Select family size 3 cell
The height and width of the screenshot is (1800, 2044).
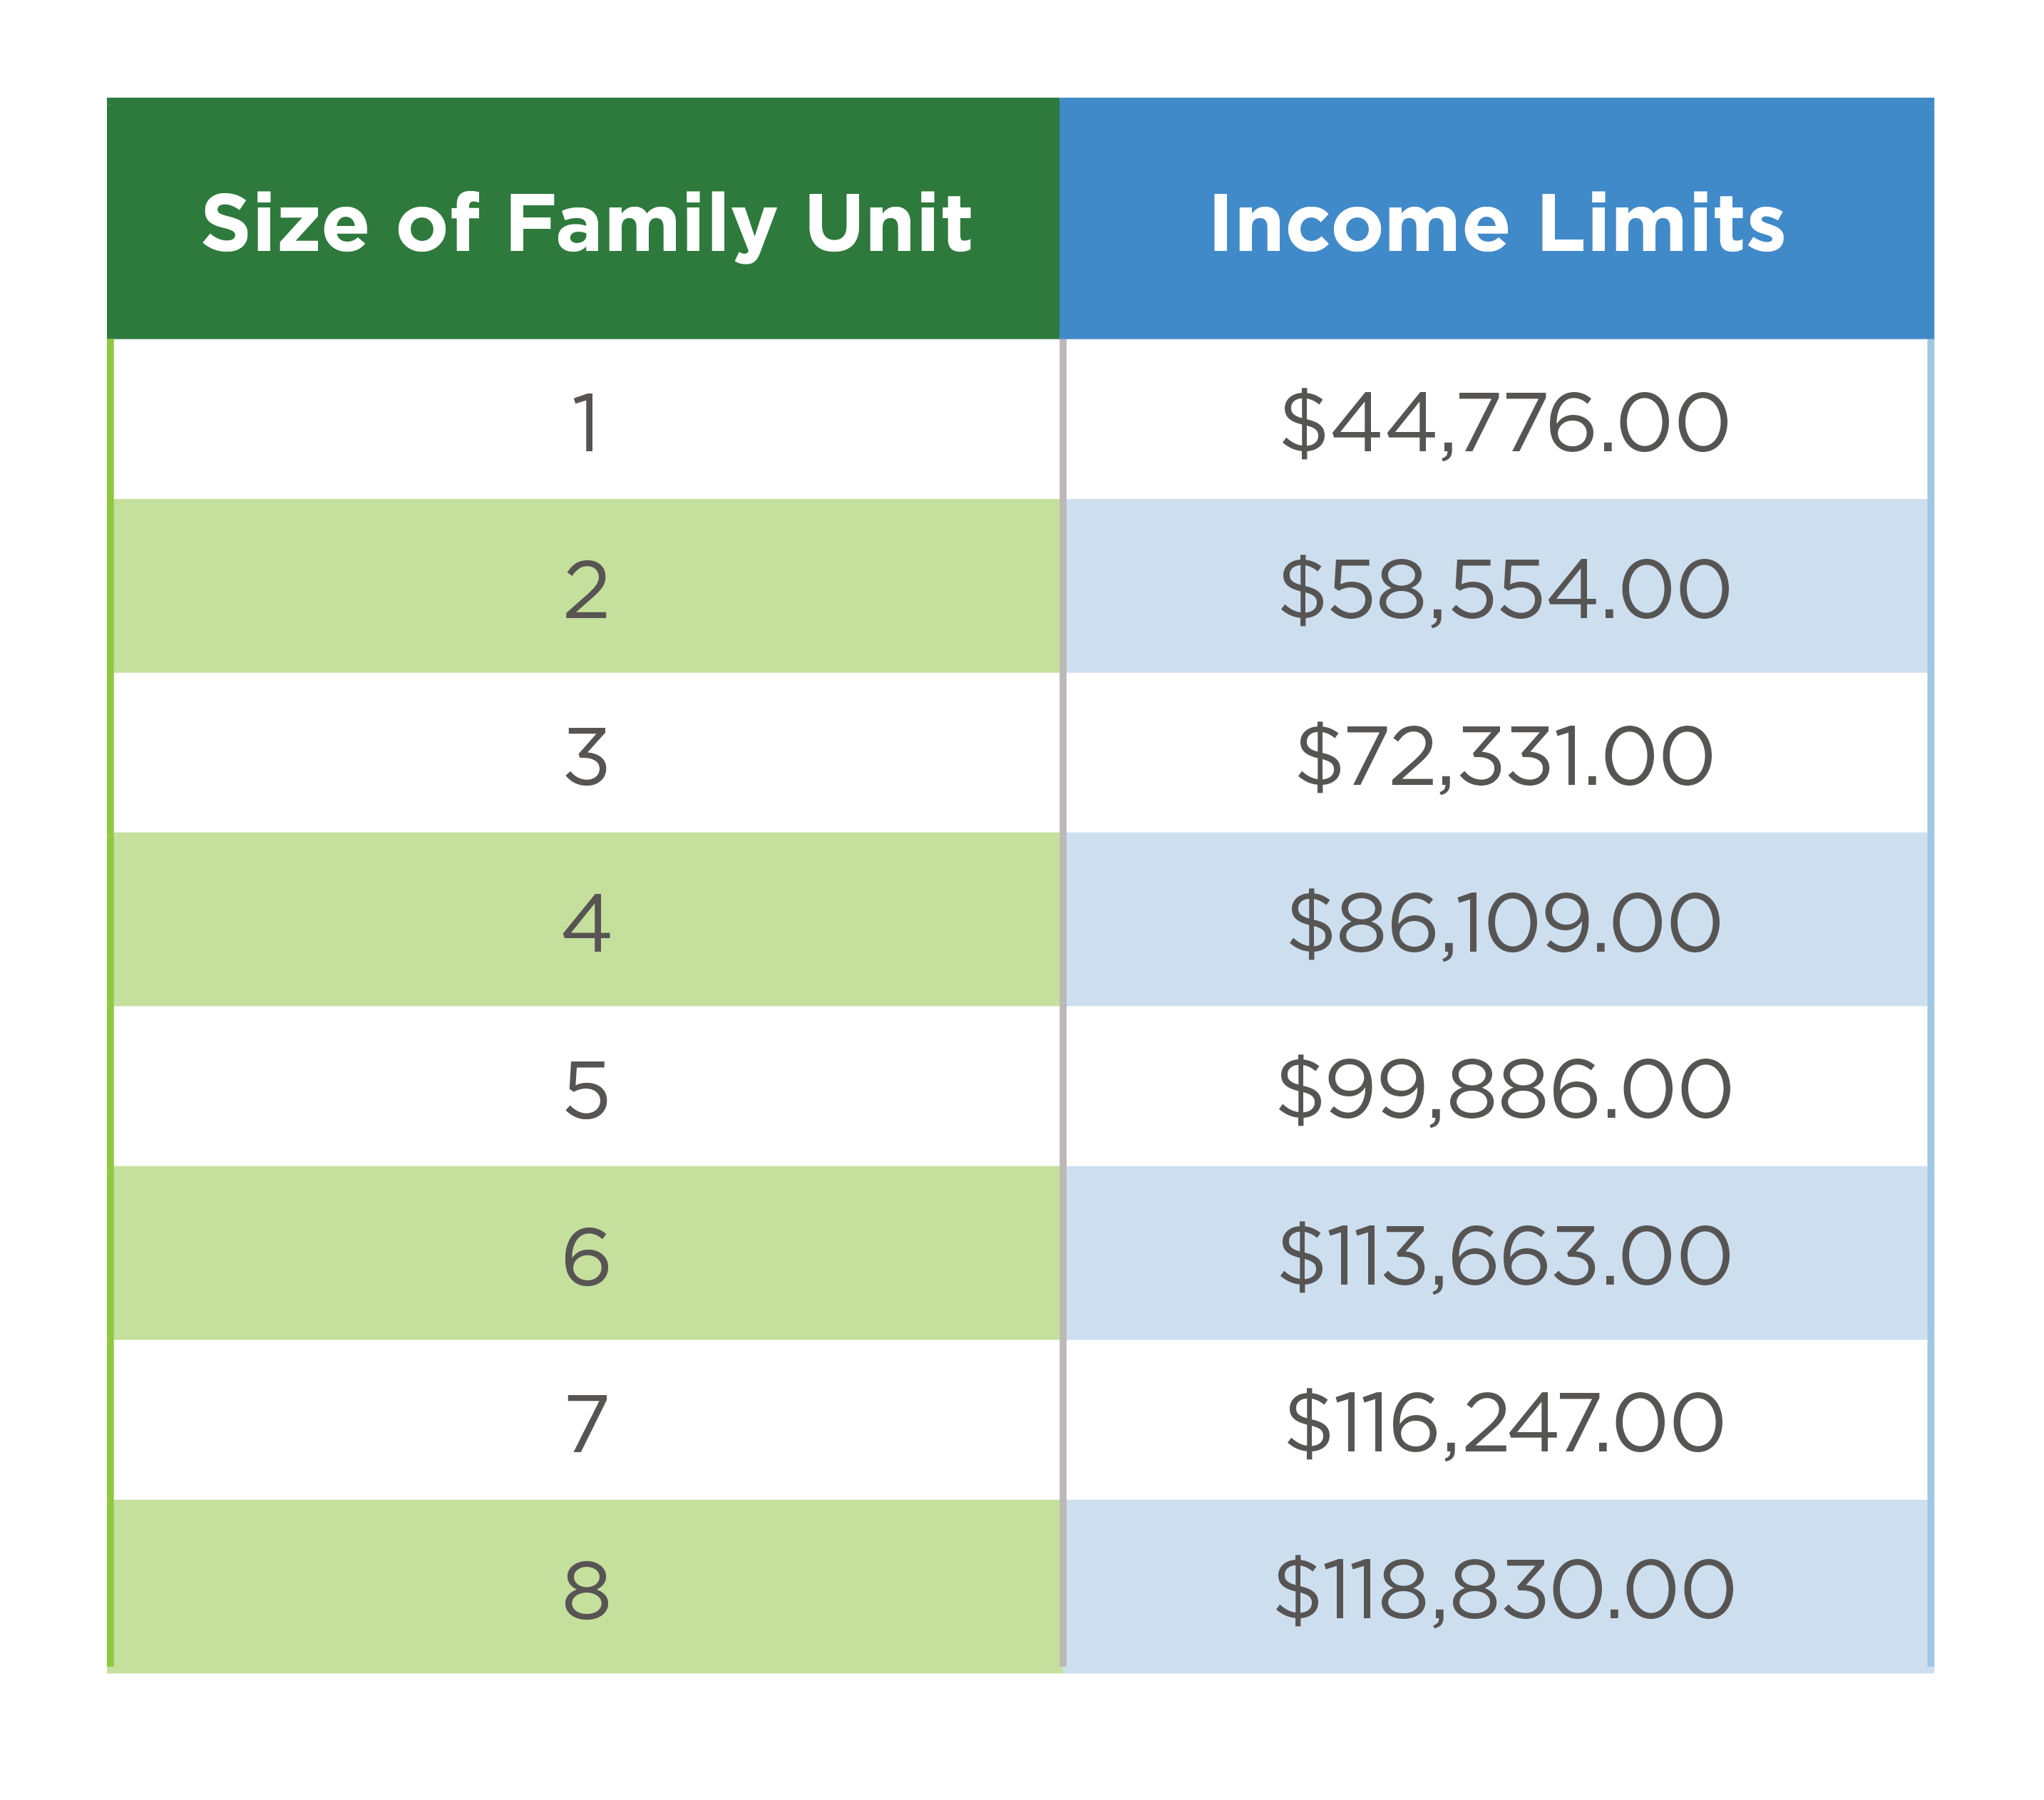coord(586,753)
